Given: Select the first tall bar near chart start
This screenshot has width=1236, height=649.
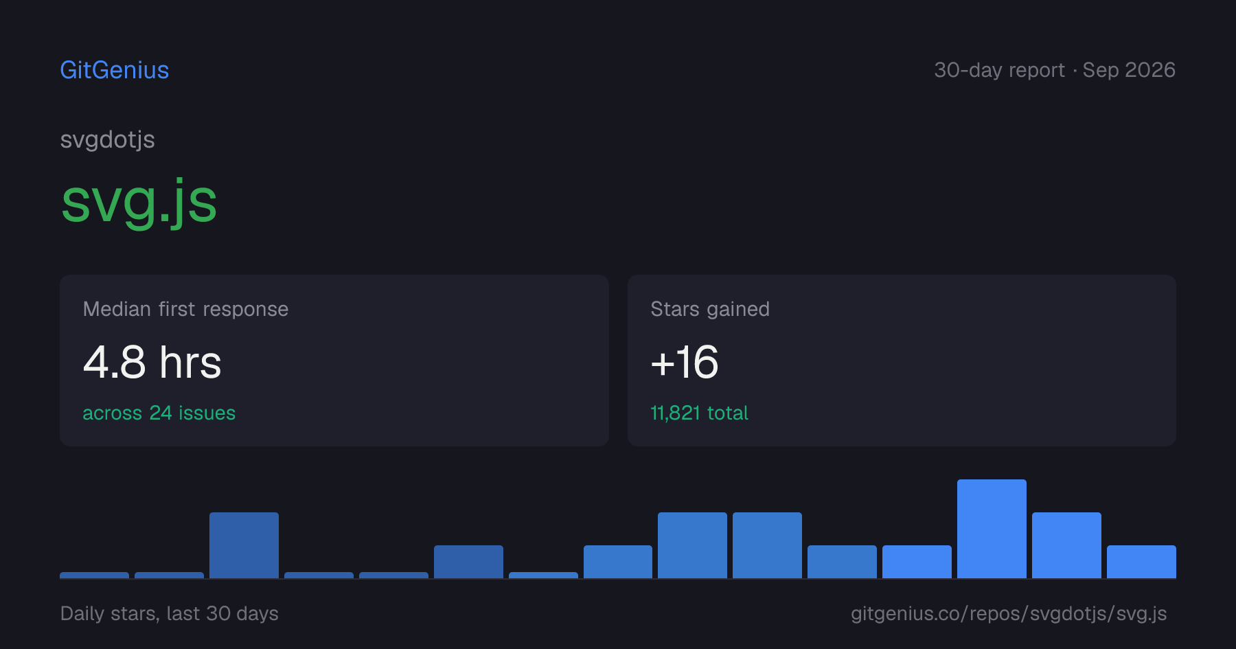Looking at the screenshot, I should pos(244,545).
